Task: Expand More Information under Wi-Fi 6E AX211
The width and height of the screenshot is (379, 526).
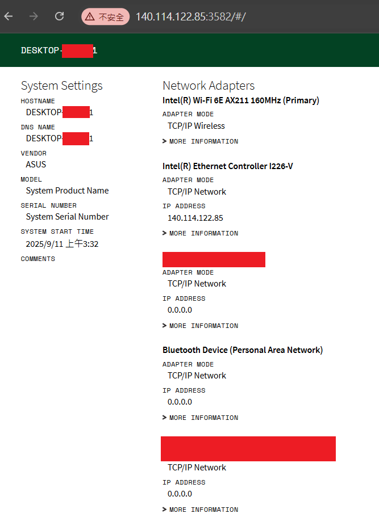Action: click(200, 141)
